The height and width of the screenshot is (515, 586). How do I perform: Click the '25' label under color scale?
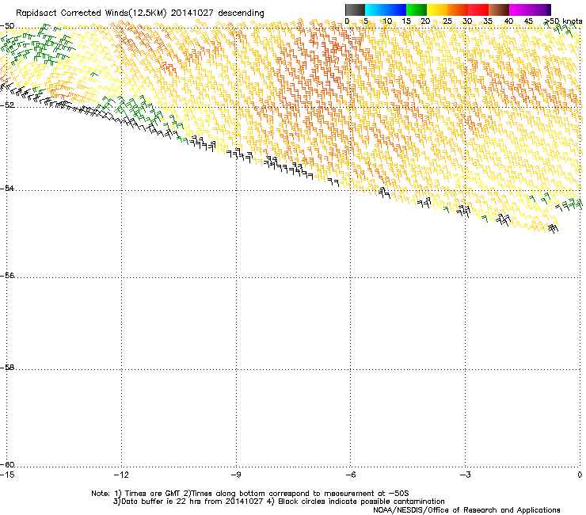pos(447,21)
